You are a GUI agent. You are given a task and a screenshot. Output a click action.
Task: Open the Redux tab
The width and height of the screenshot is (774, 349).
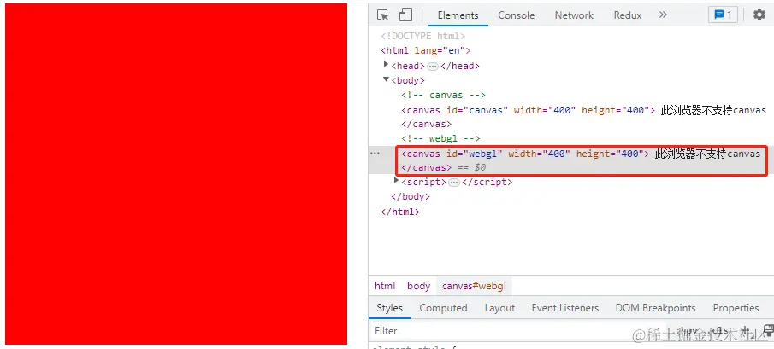pyautogui.click(x=628, y=15)
